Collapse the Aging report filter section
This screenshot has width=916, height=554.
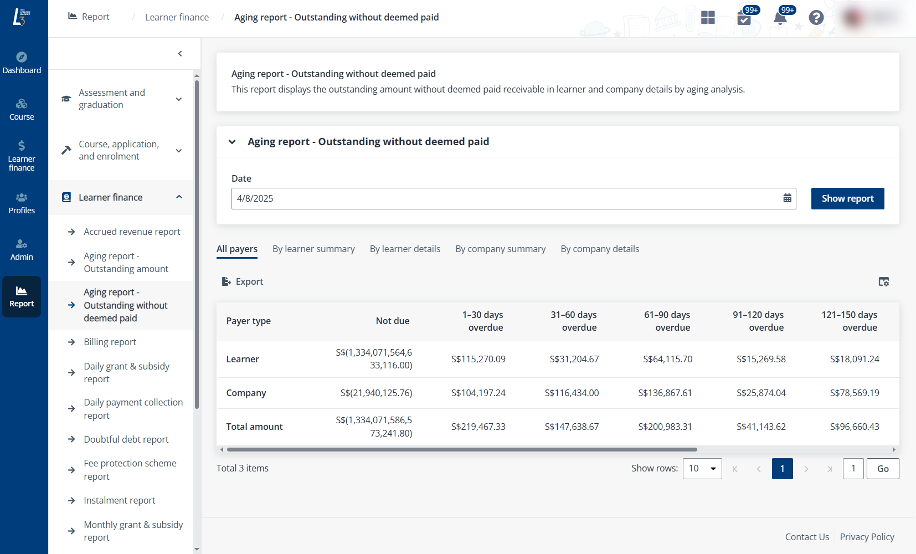[x=232, y=142]
